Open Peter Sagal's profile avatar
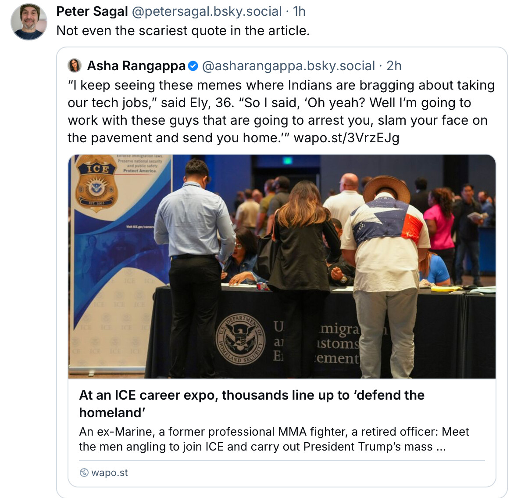Screen dimensions: 521x498 click(x=29, y=22)
